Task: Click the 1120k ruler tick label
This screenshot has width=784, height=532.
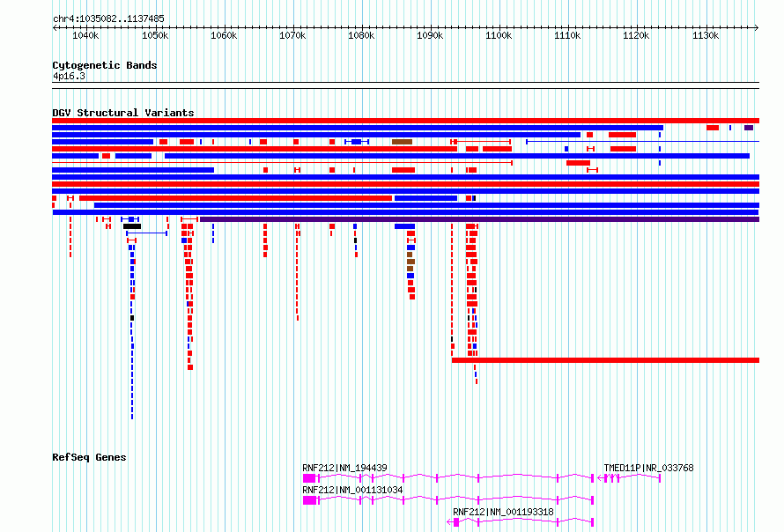Action: 636,36
